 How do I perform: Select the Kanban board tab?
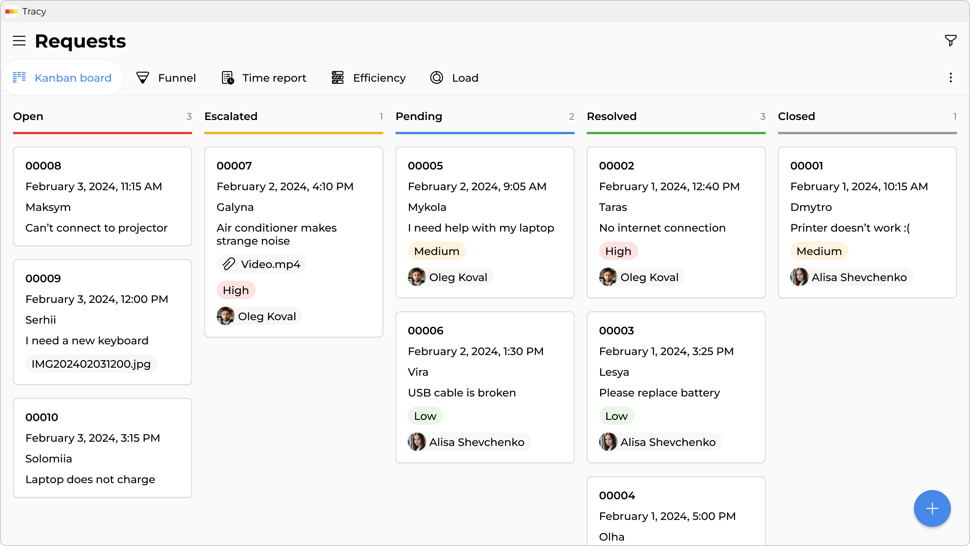[x=63, y=78]
